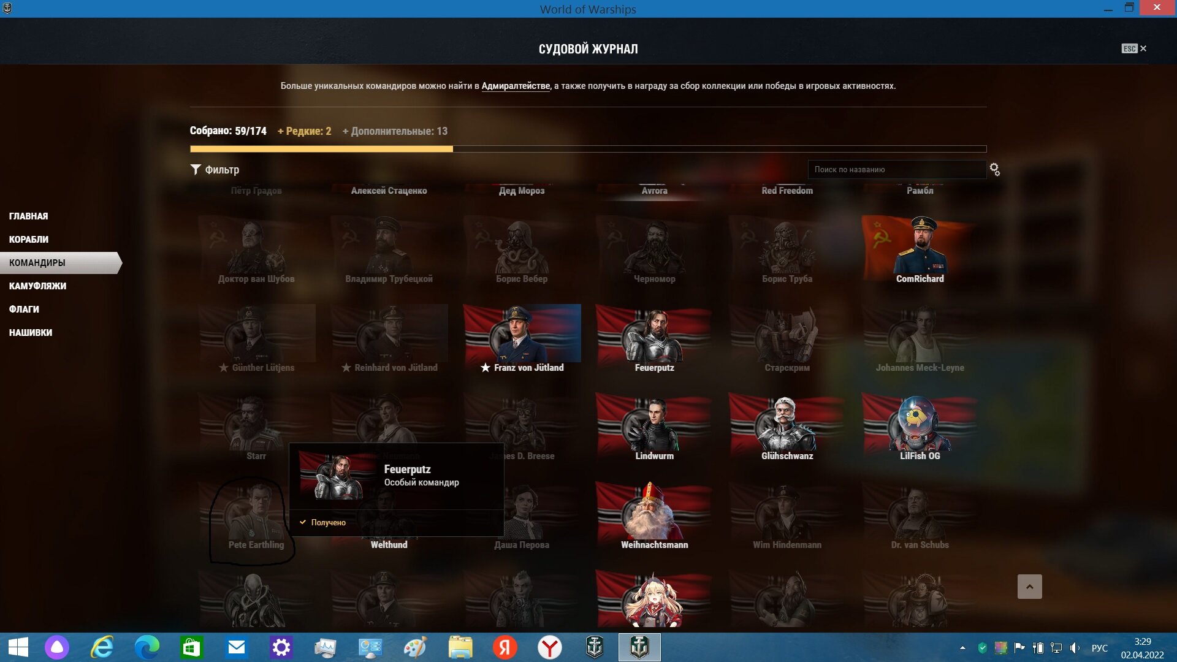Switch РУС input language indicator
Image resolution: width=1177 pixels, height=662 pixels.
[1100, 648]
